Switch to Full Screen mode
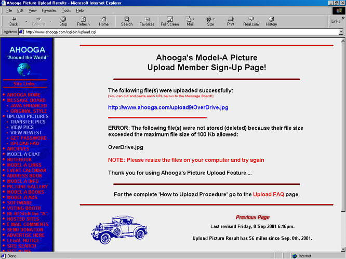The image size is (346, 259). [x=170, y=21]
